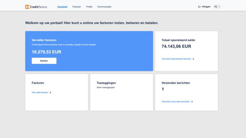
Task: Click the arrow beside Overzicht verzonden berichten
Action: (192, 102)
